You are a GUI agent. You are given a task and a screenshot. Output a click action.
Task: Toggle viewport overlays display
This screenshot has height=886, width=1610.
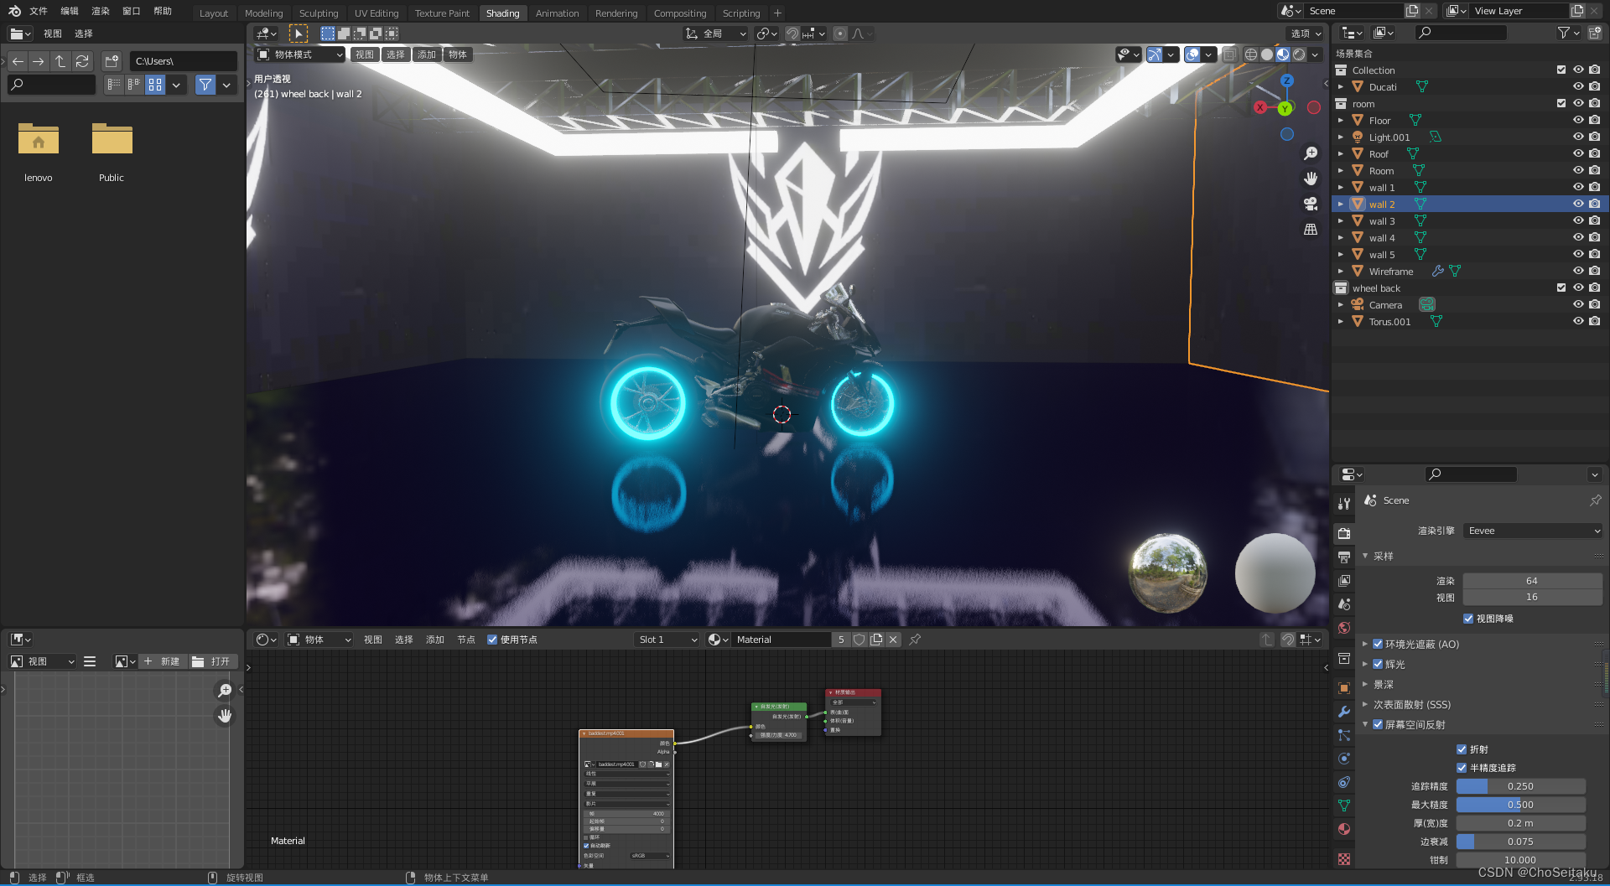(1192, 54)
